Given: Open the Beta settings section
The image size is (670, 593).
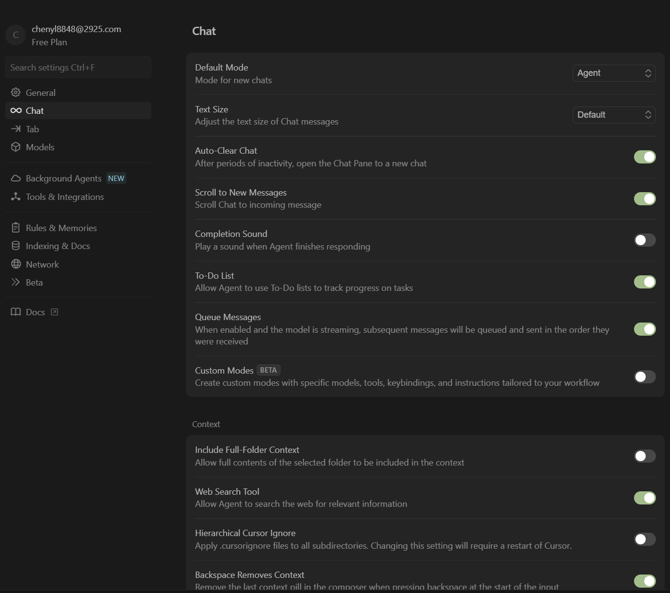Looking at the screenshot, I should pos(34,283).
